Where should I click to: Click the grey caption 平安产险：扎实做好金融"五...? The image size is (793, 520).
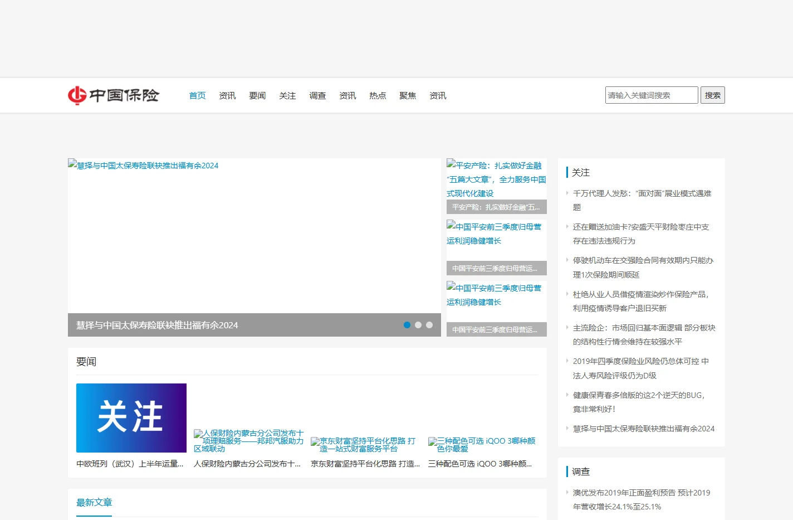[x=497, y=207]
